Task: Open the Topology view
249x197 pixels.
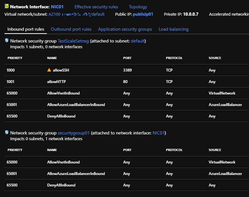Action: coord(138,7)
